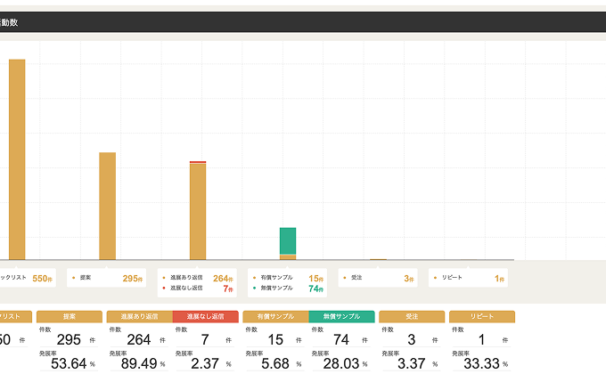This screenshot has height=374, width=606.
Task: Click the 提案 count value 295
Action: [x=68, y=339]
